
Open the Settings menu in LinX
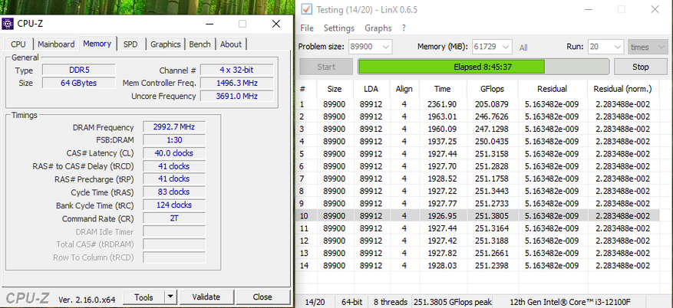pyautogui.click(x=339, y=28)
